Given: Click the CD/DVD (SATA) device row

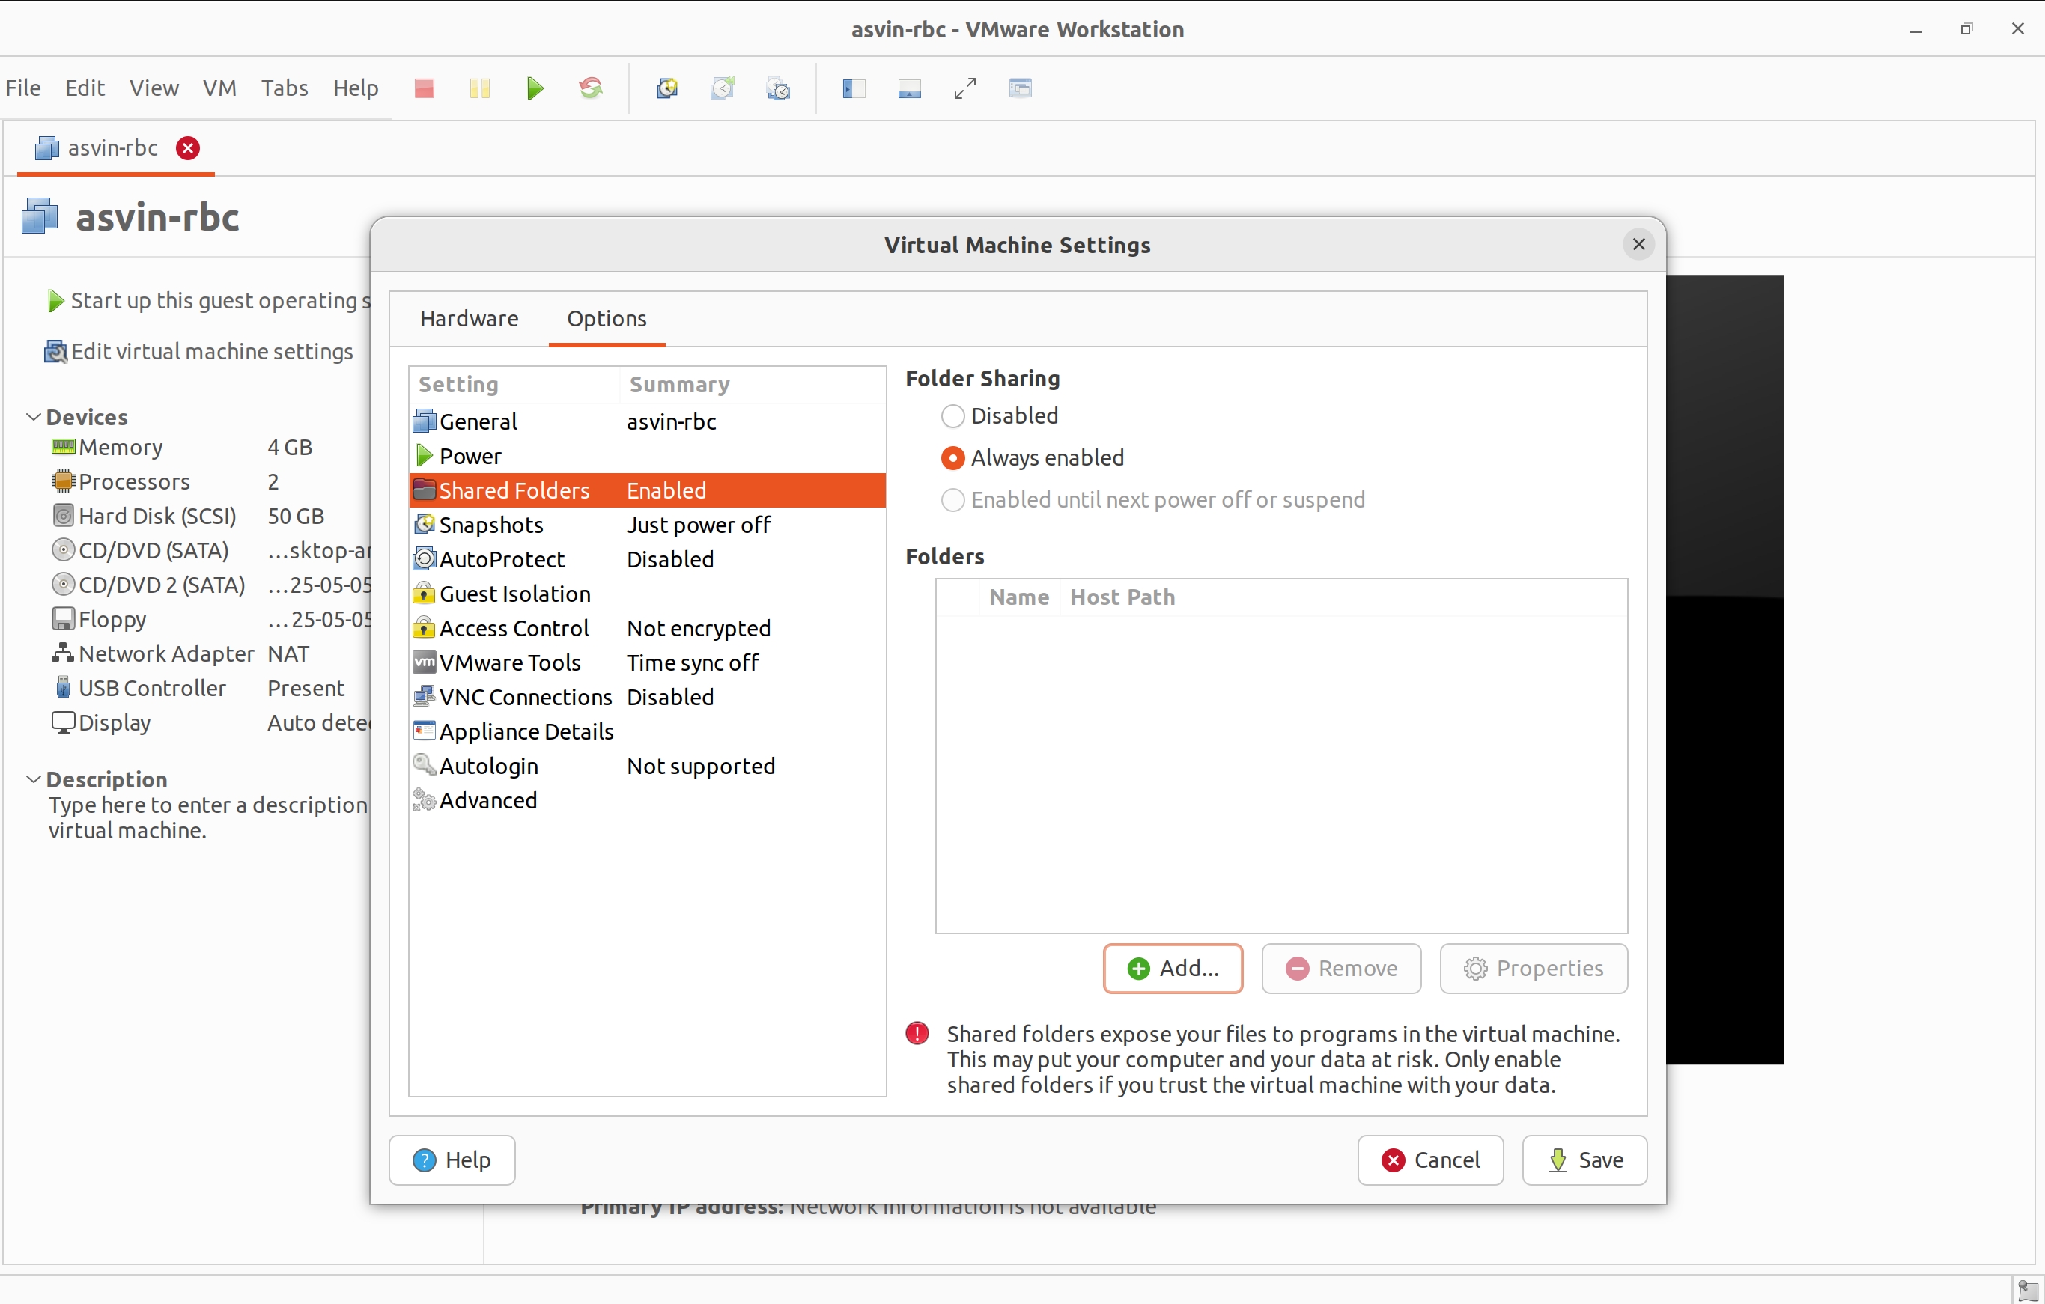Looking at the screenshot, I should 210,550.
